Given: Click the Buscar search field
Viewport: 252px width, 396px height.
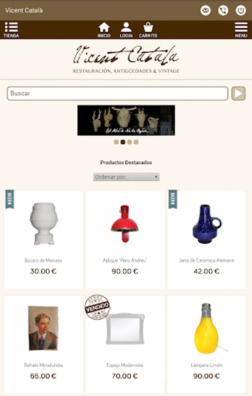Looking at the screenshot, I should tap(118, 93).
